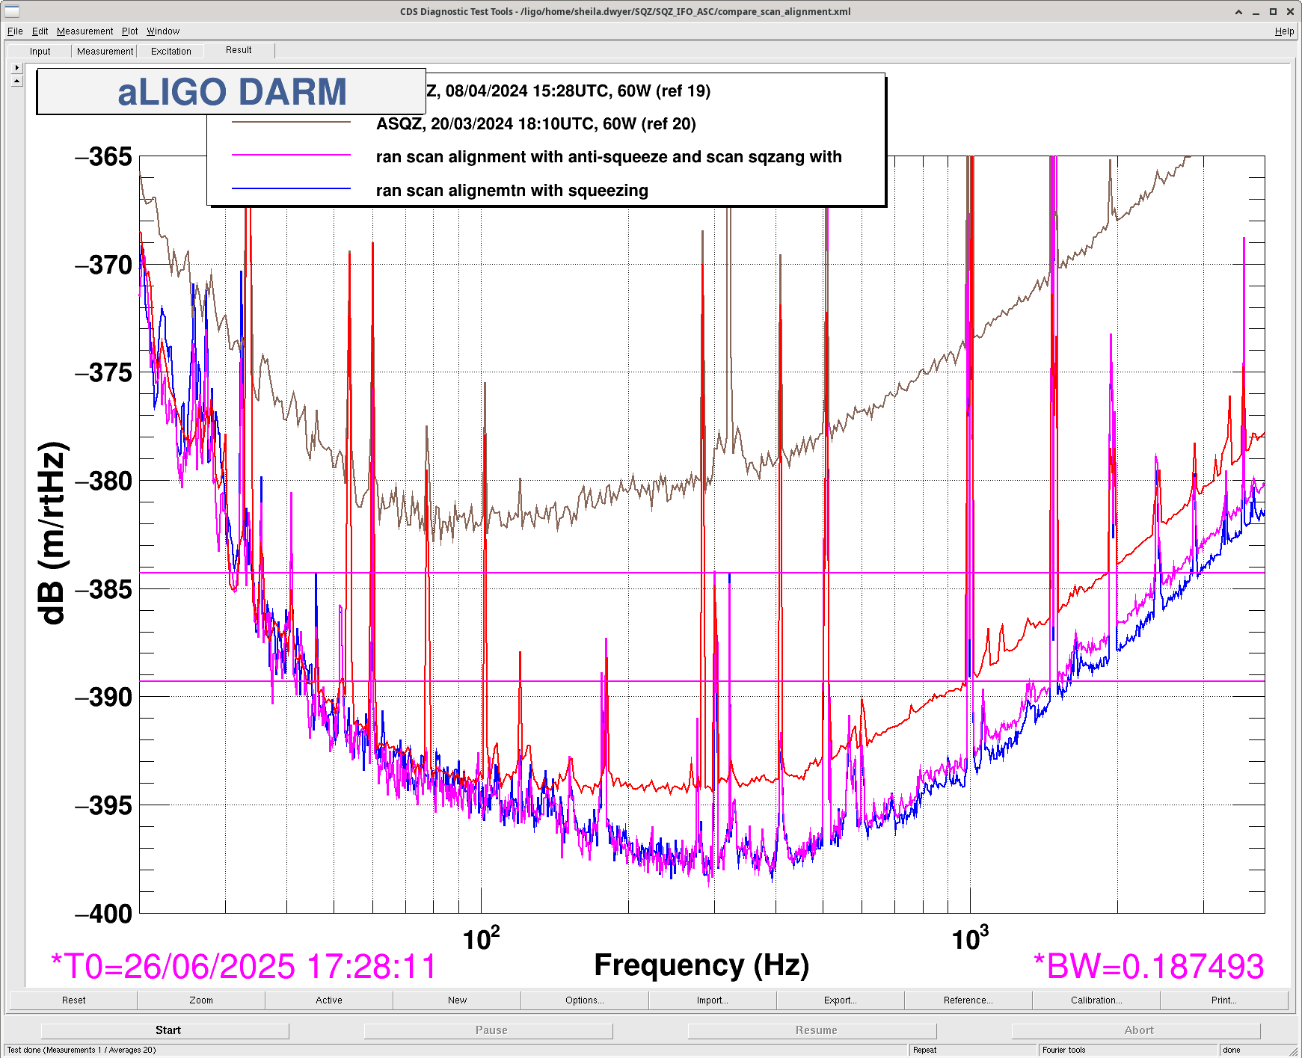Click the ref 19 legend entry
The width and height of the screenshot is (1302, 1058).
tap(568, 91)
